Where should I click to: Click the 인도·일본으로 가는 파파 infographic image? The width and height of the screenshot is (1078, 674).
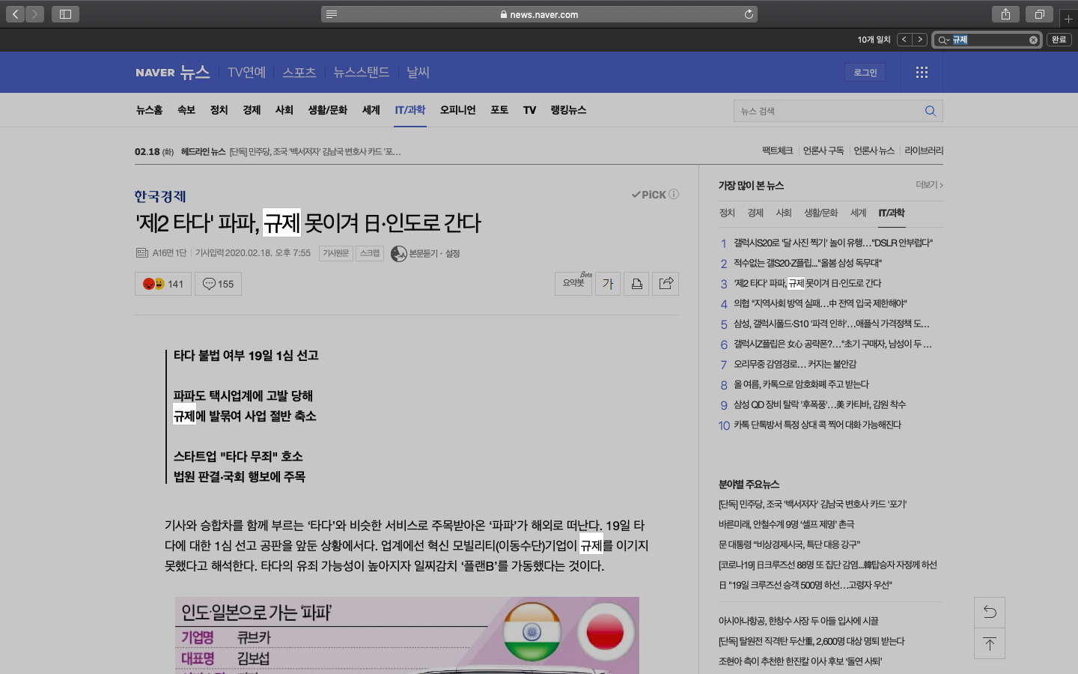pyautogui.click(x=407, y=635)
